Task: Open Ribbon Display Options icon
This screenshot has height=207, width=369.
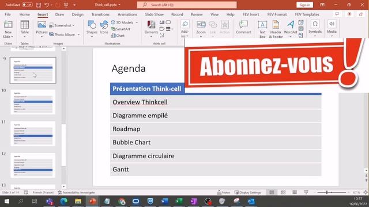Action: coord(322,5)
